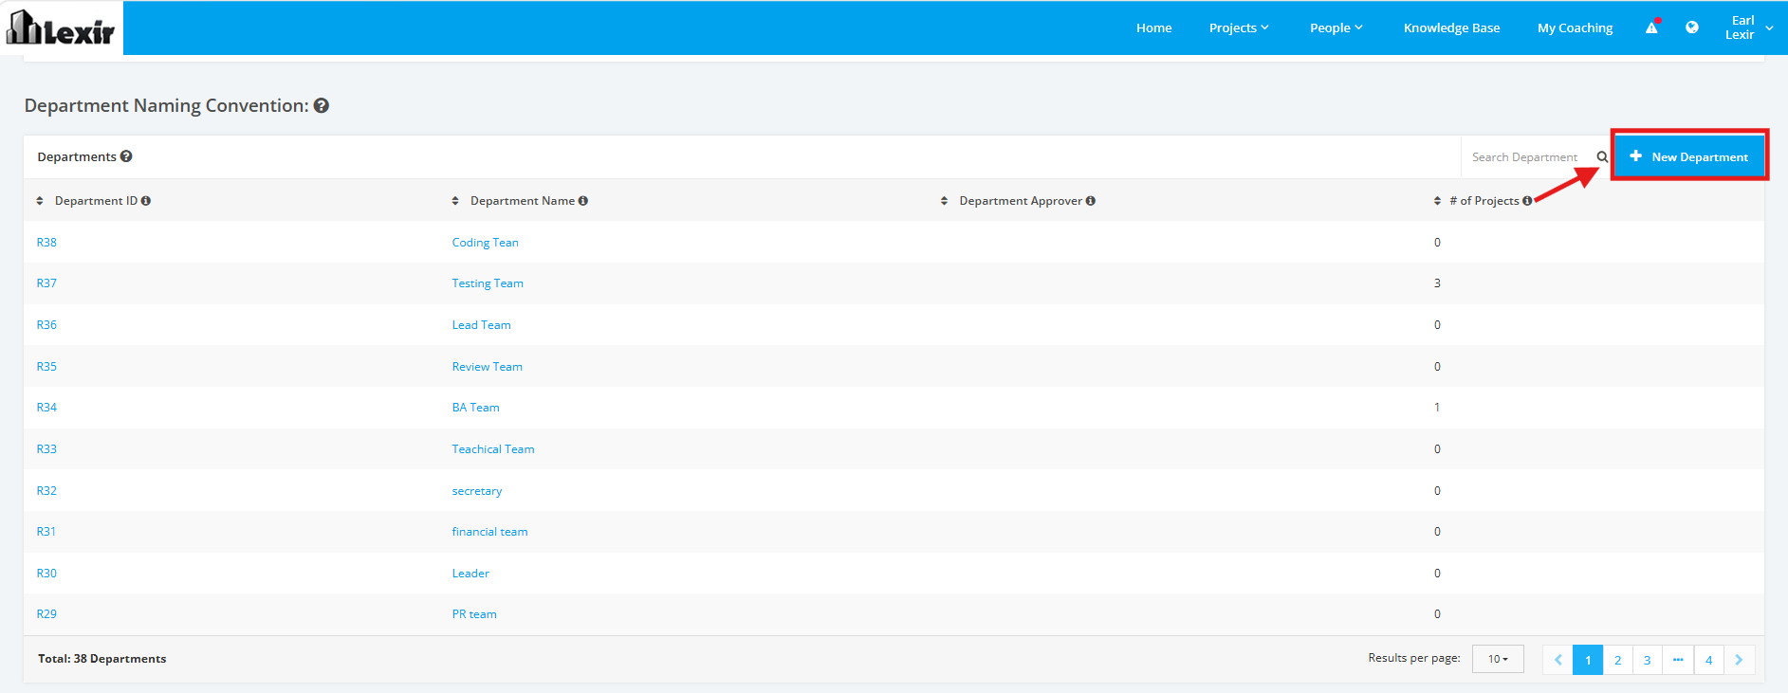
Task: Open department ID R29
Action: [x=46, y=614]
